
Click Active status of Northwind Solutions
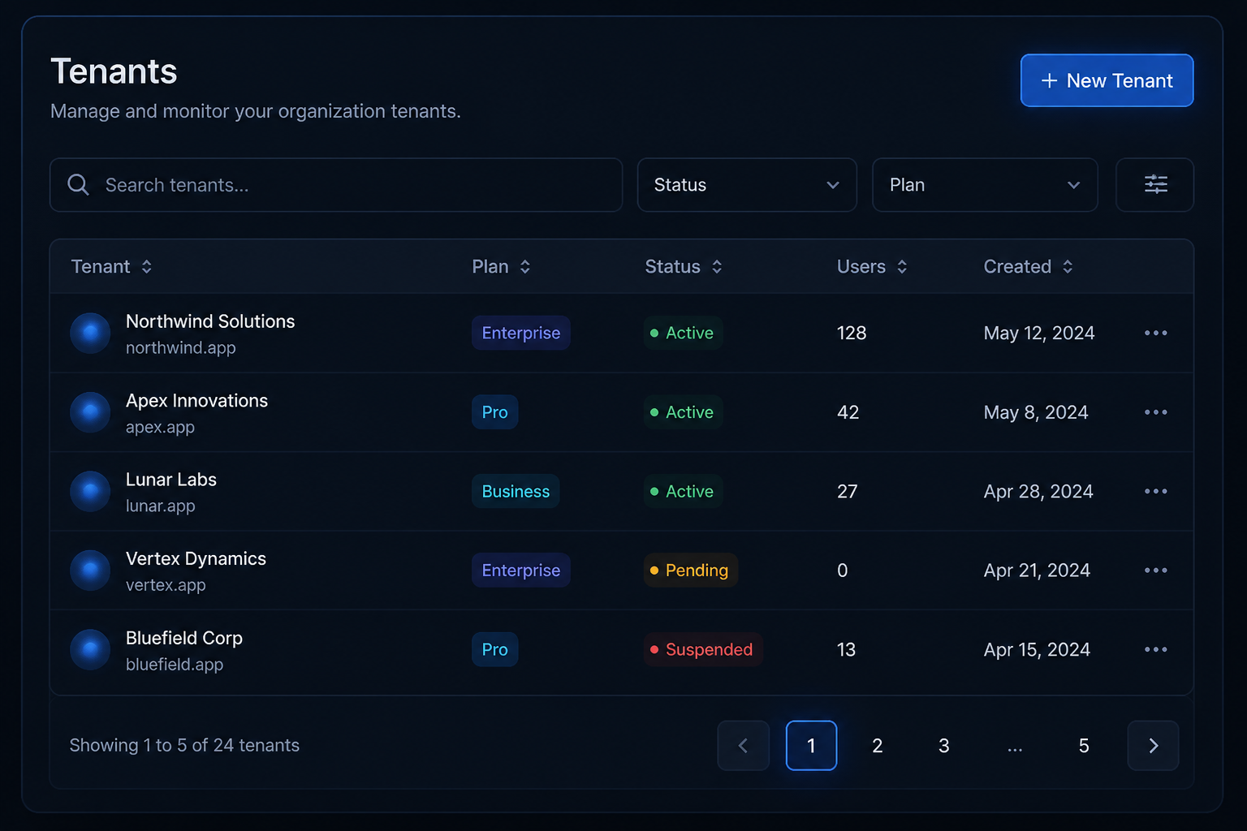coord(683,333)
